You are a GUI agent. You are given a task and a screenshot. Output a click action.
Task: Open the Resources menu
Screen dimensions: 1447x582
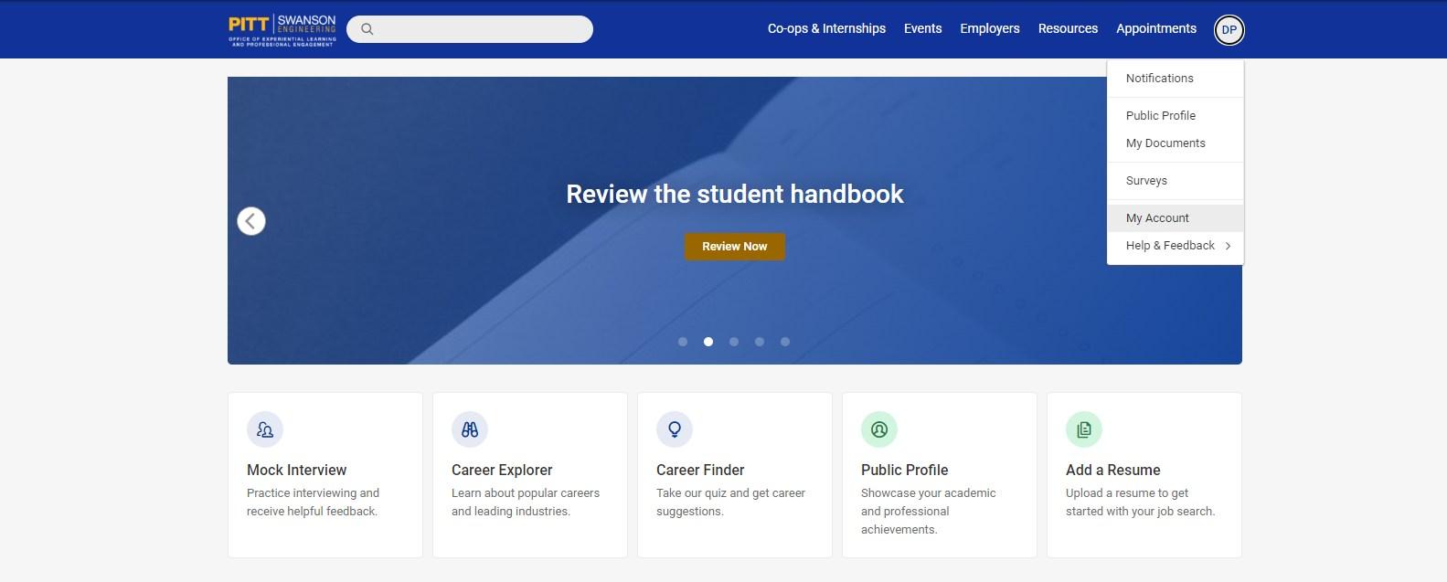coord(1068,28)
